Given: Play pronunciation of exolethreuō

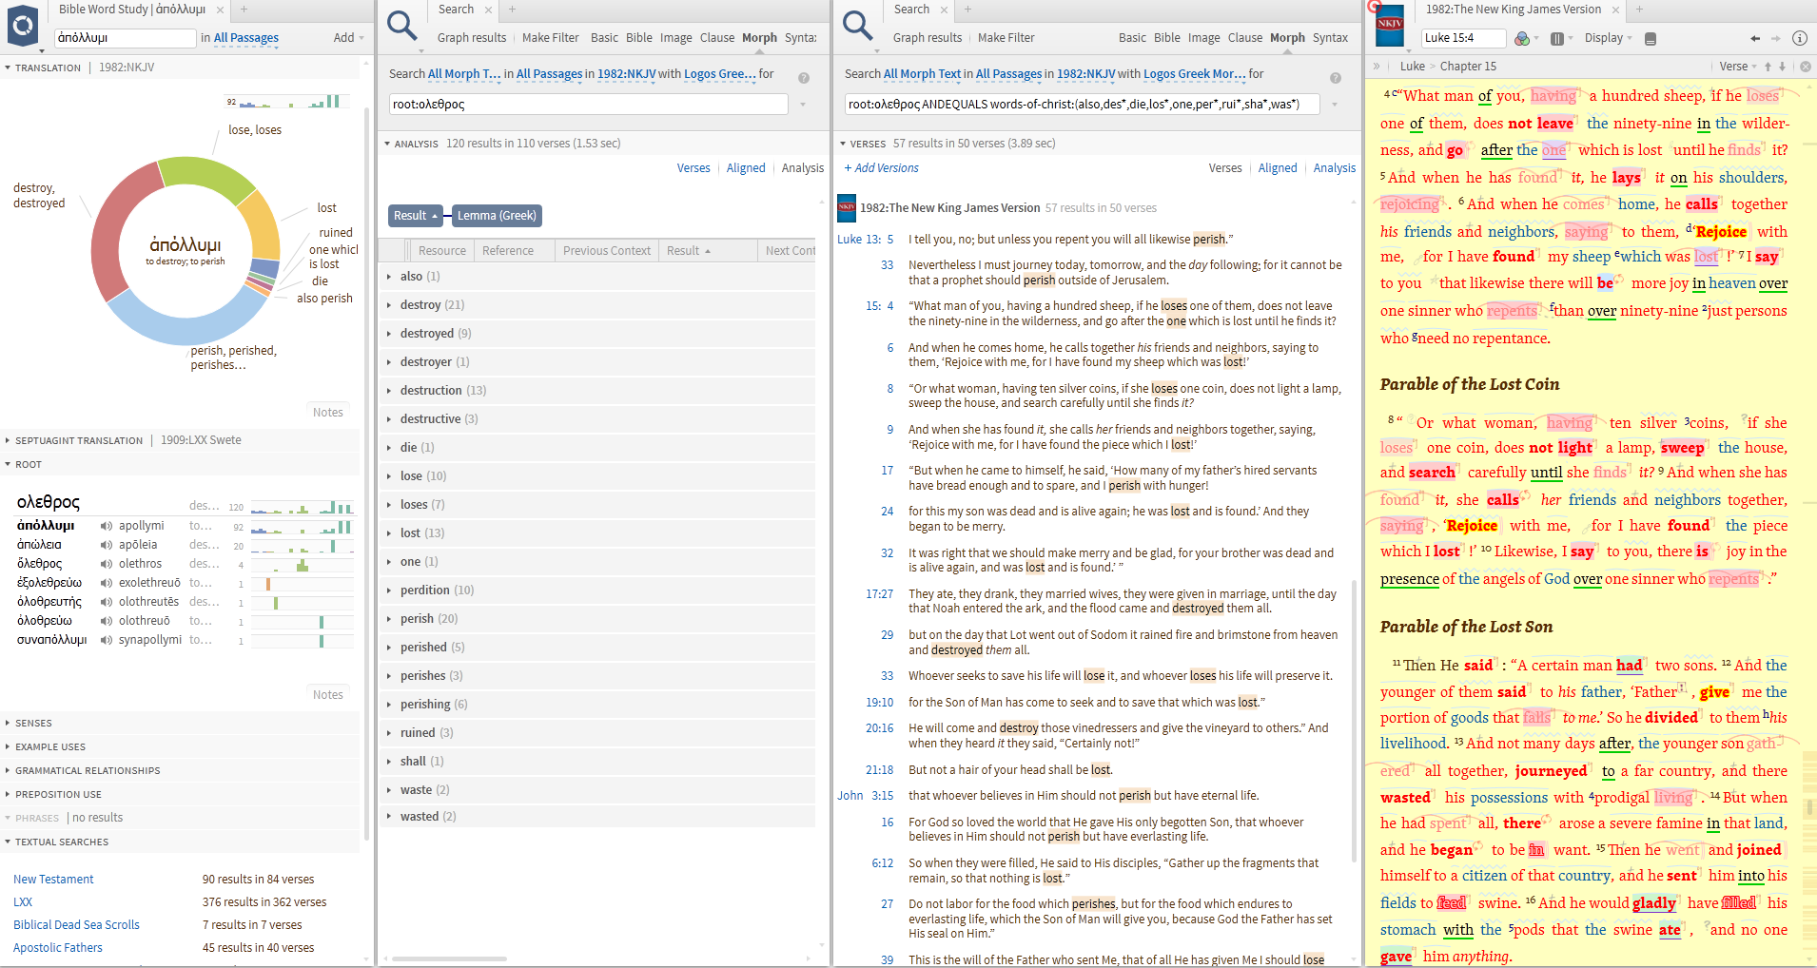Looking at the screenshot, I should pos(107,583).
